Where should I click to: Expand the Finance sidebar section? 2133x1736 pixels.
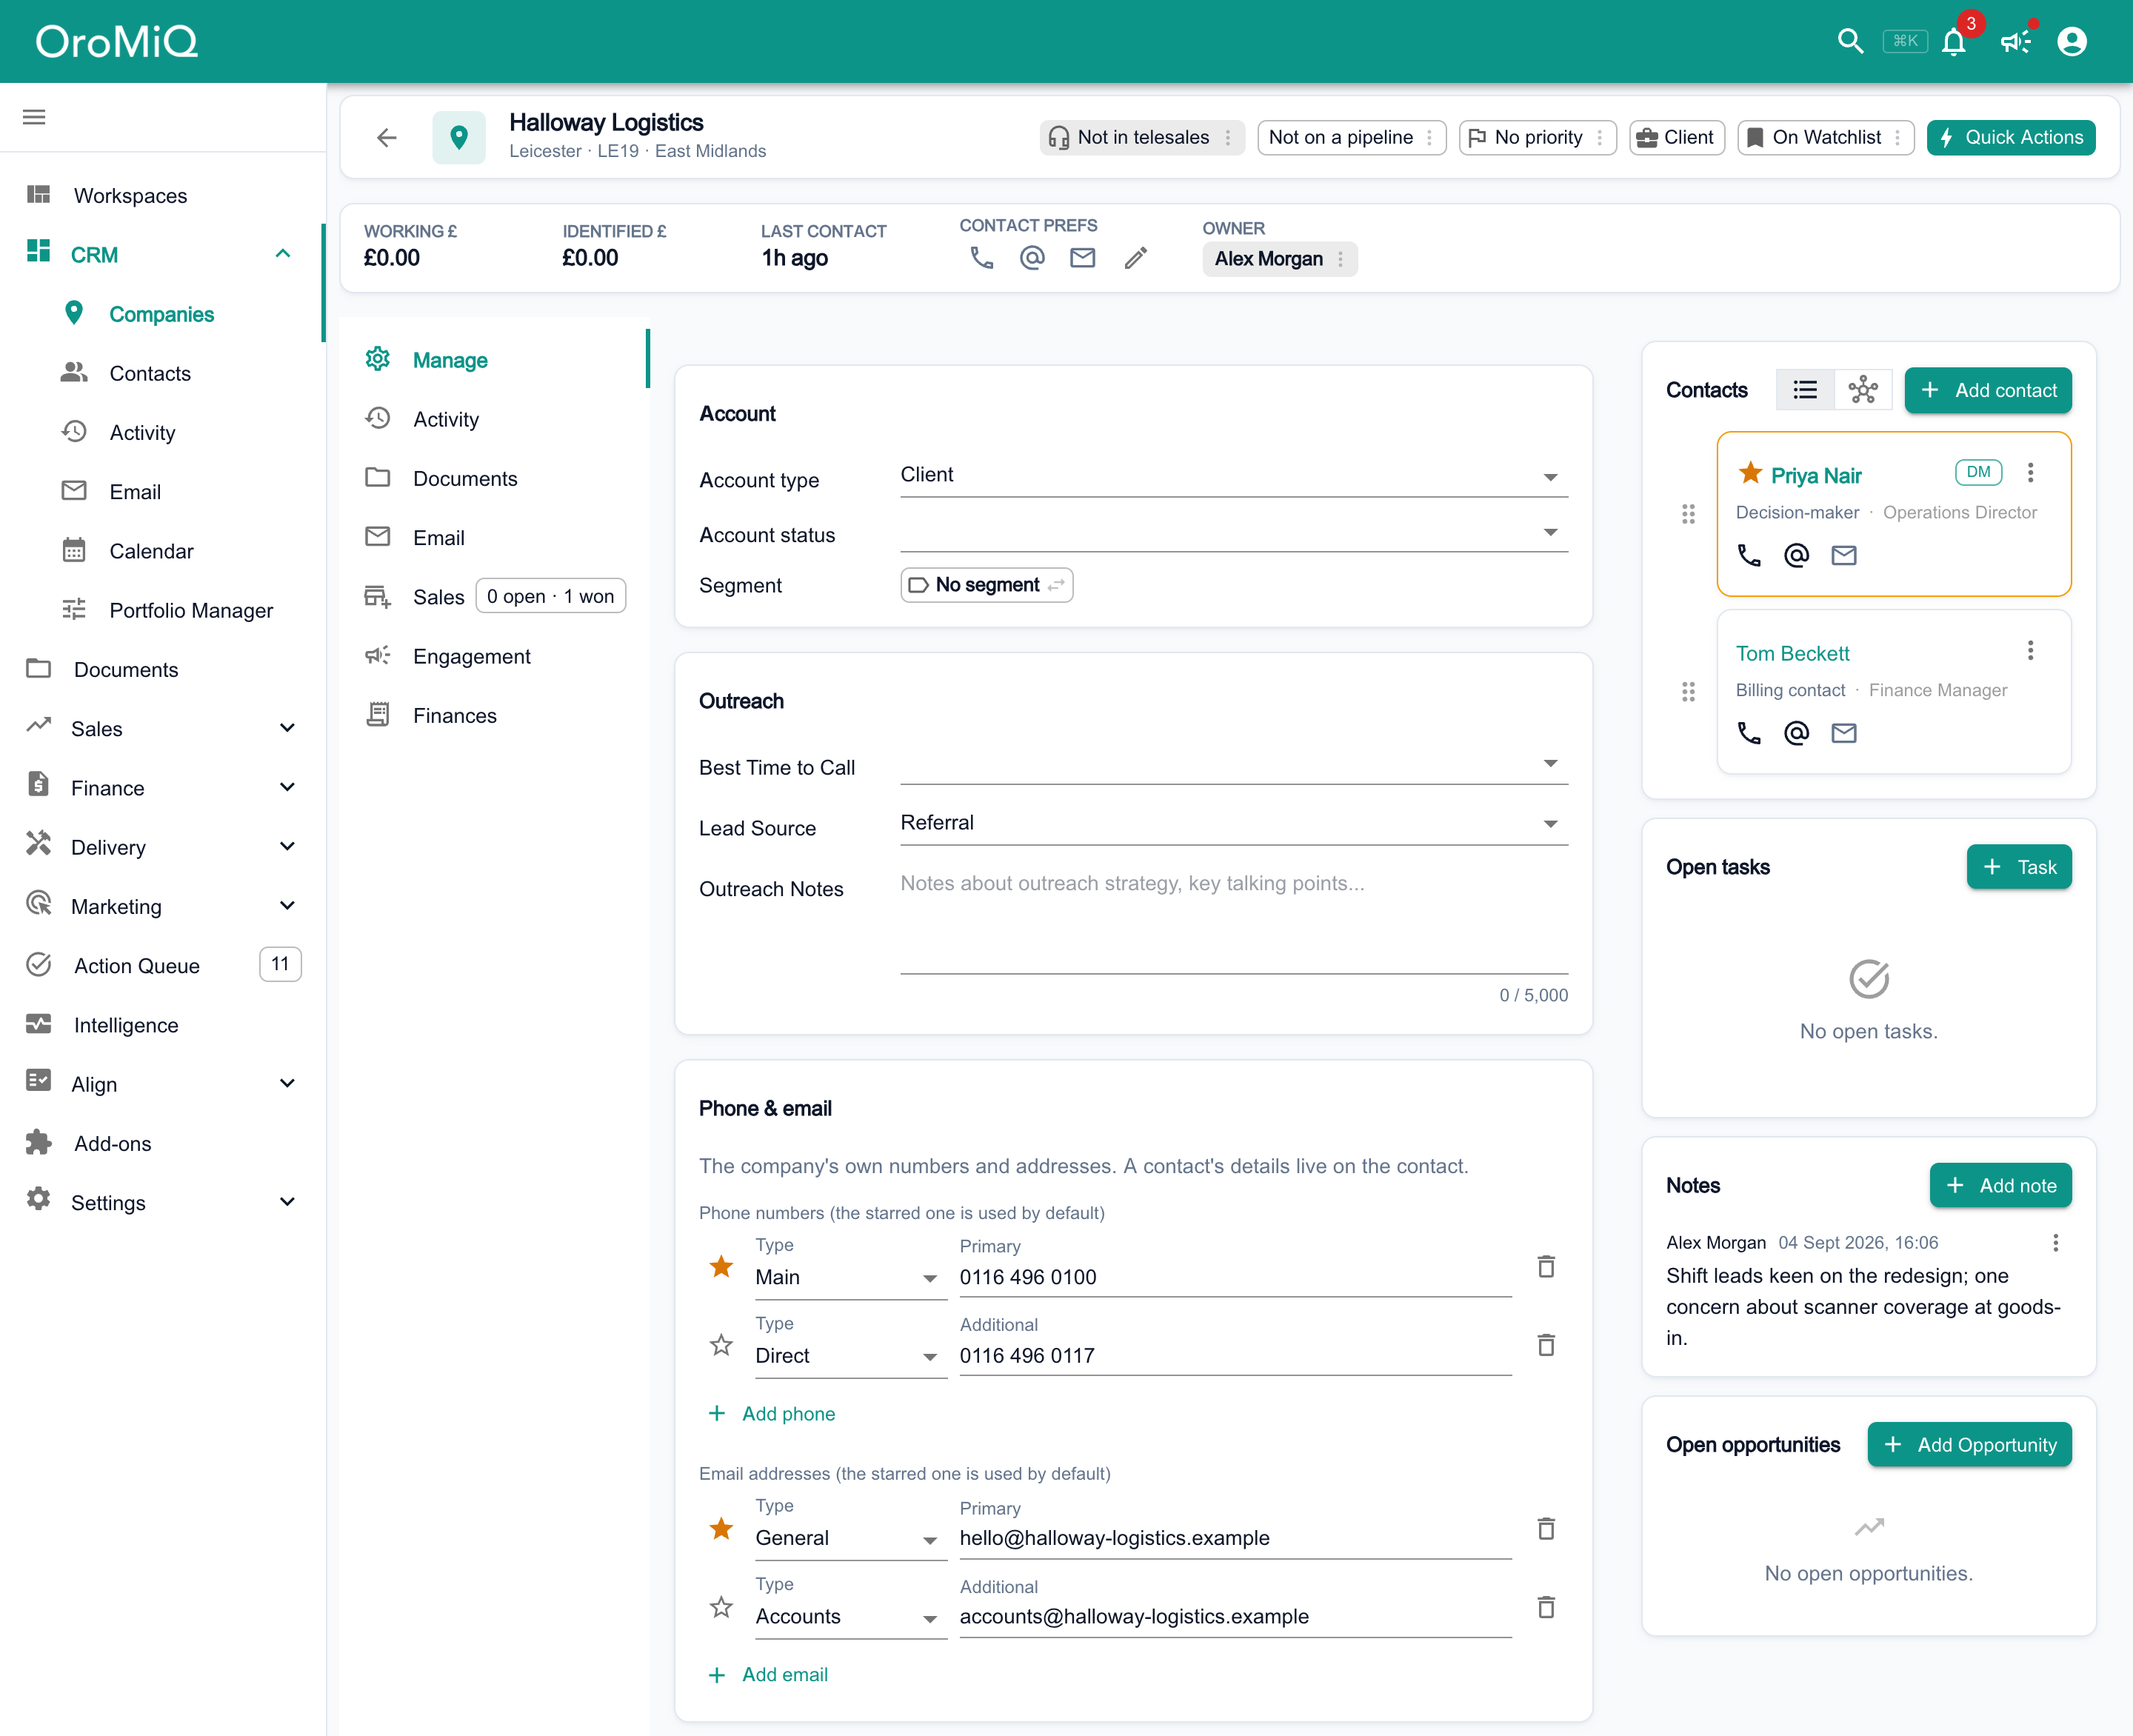pyautogui.click(x=162, y=788)
